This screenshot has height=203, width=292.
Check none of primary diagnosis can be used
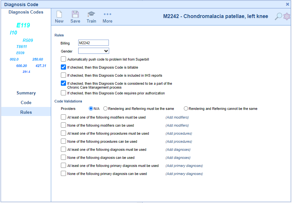(63, 174)
